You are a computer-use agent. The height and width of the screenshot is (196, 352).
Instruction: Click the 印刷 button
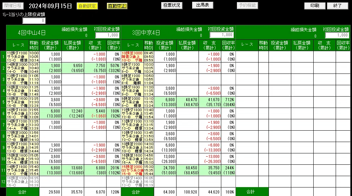click(x=315, y=6)
